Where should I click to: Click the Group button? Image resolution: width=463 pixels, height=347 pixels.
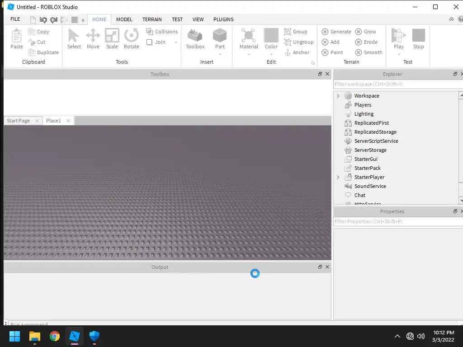(x=296, y=32)
